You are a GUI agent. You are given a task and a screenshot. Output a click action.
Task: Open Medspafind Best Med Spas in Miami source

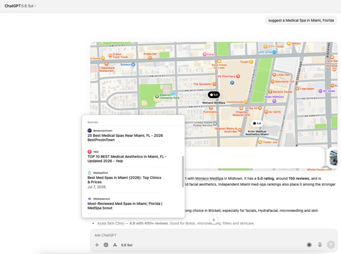pyautogui.click(x=124, y=180)
